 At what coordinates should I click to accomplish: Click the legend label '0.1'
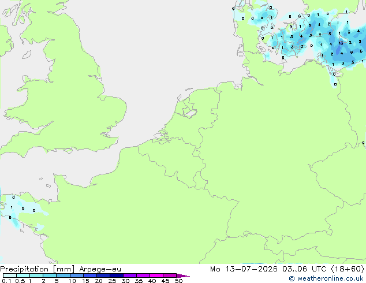(x=6, y=281)
